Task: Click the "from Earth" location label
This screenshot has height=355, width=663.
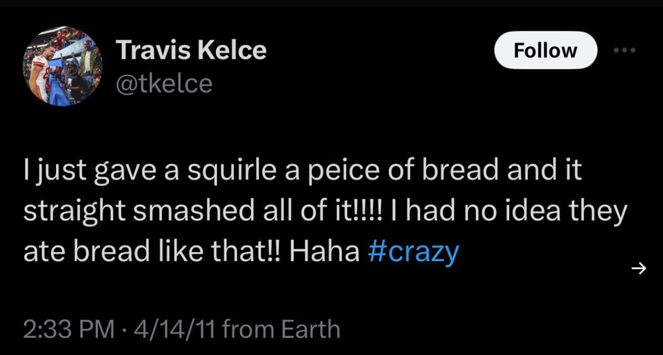Action: pyautogui.click(x=281, y=329)
